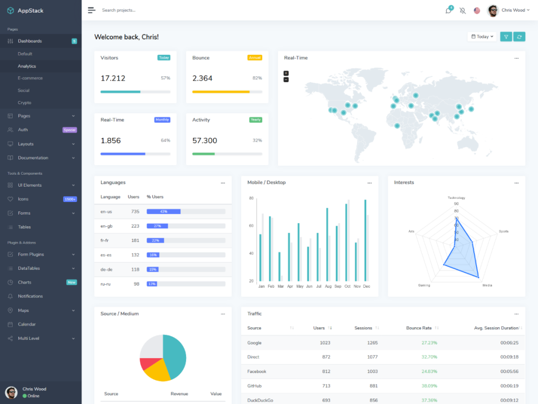Open Interests card options menu
Viewport: 538px width, 404px height.
click(516, 183)
